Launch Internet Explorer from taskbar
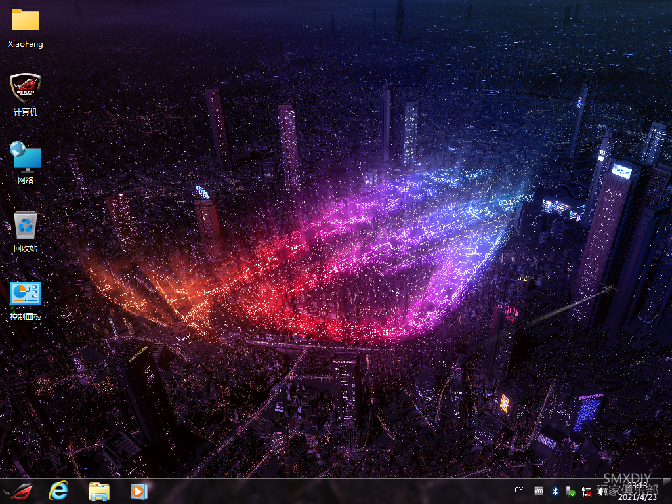The height and width of the screenshot is (504, 672). click(x=58, y=491)
